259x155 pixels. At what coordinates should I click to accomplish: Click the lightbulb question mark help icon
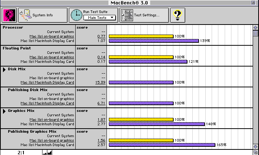point(177,15)
